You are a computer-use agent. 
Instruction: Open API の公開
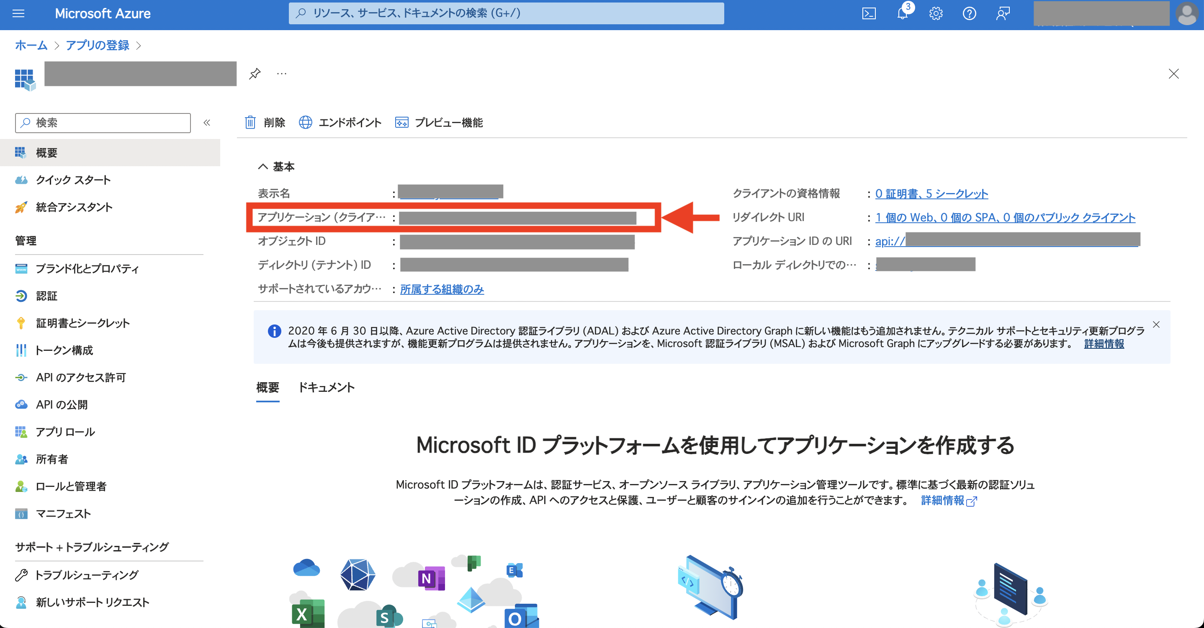(x=62, y=405)
